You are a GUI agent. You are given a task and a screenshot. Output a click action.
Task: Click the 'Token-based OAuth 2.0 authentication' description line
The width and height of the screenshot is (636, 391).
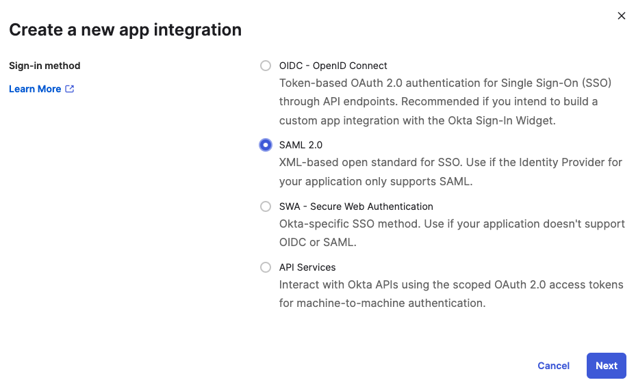click(x=445, y=83)
